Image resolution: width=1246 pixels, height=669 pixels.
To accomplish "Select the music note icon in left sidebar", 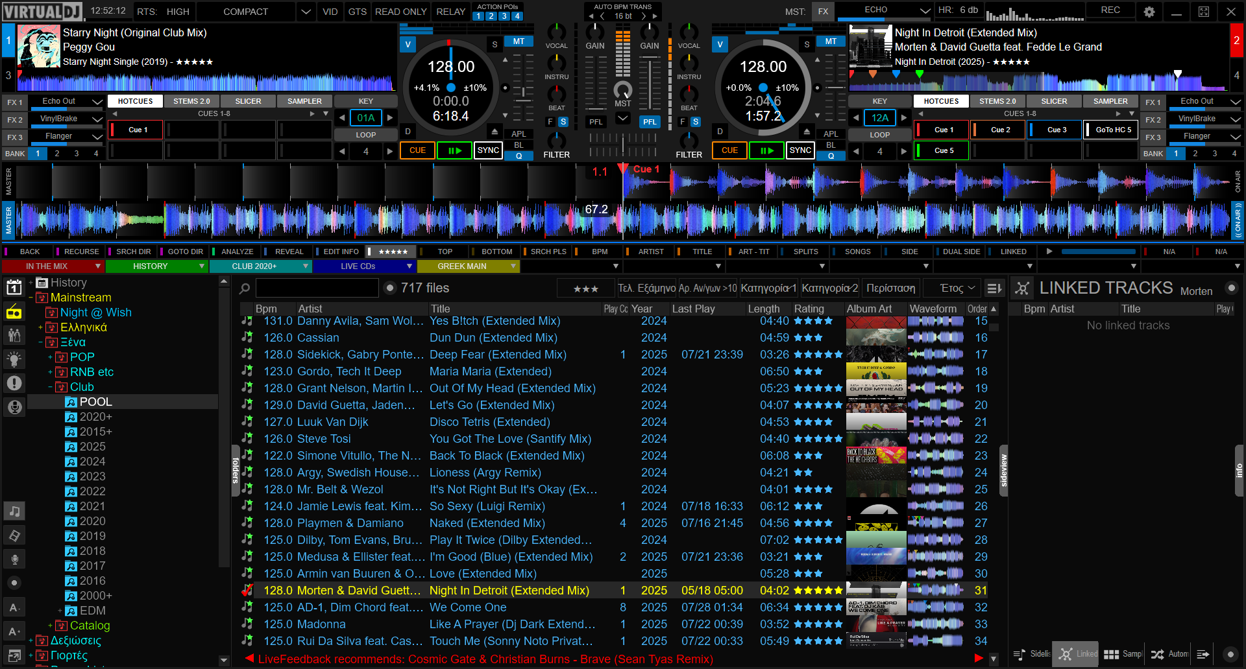I will point(14,511).
